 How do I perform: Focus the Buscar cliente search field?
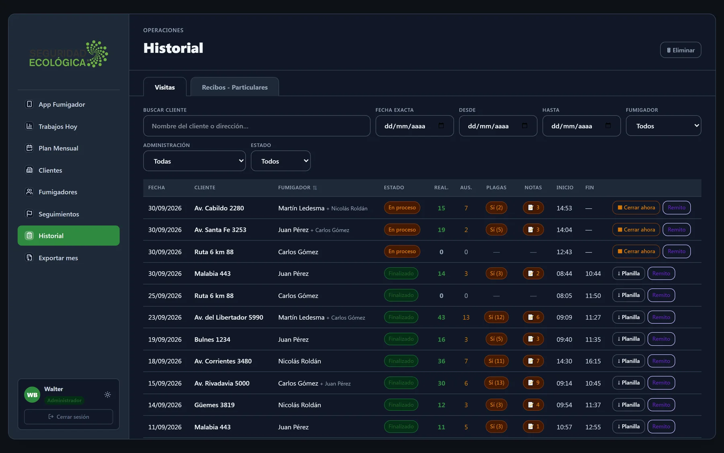click(257, 126)
